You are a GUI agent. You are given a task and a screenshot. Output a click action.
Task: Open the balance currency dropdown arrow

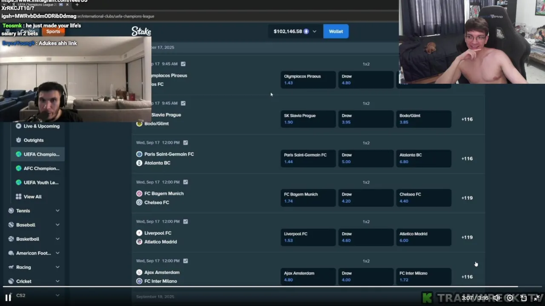coord(315,31)
